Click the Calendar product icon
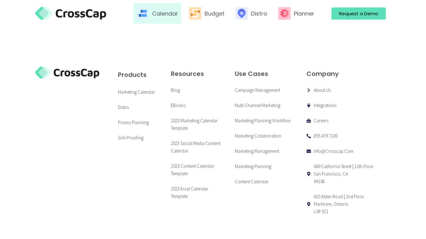 [143, 14]
